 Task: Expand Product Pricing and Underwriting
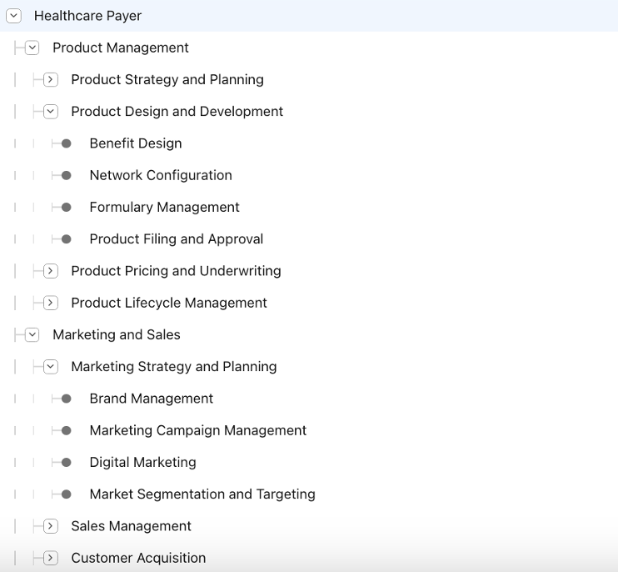(x=51, y=271)
